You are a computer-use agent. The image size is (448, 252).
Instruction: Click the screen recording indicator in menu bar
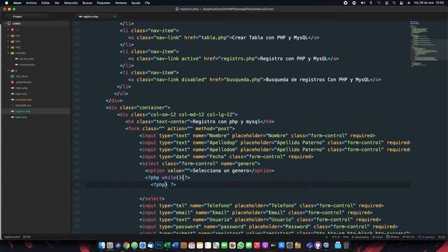click(x=345, y=3)
